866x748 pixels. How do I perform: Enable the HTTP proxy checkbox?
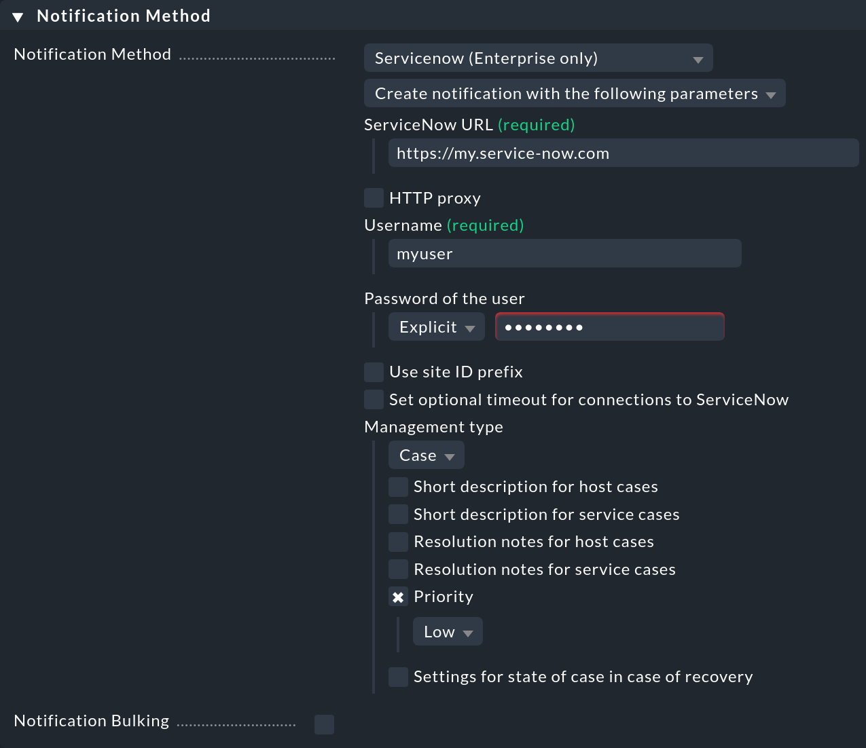(374, 198)
